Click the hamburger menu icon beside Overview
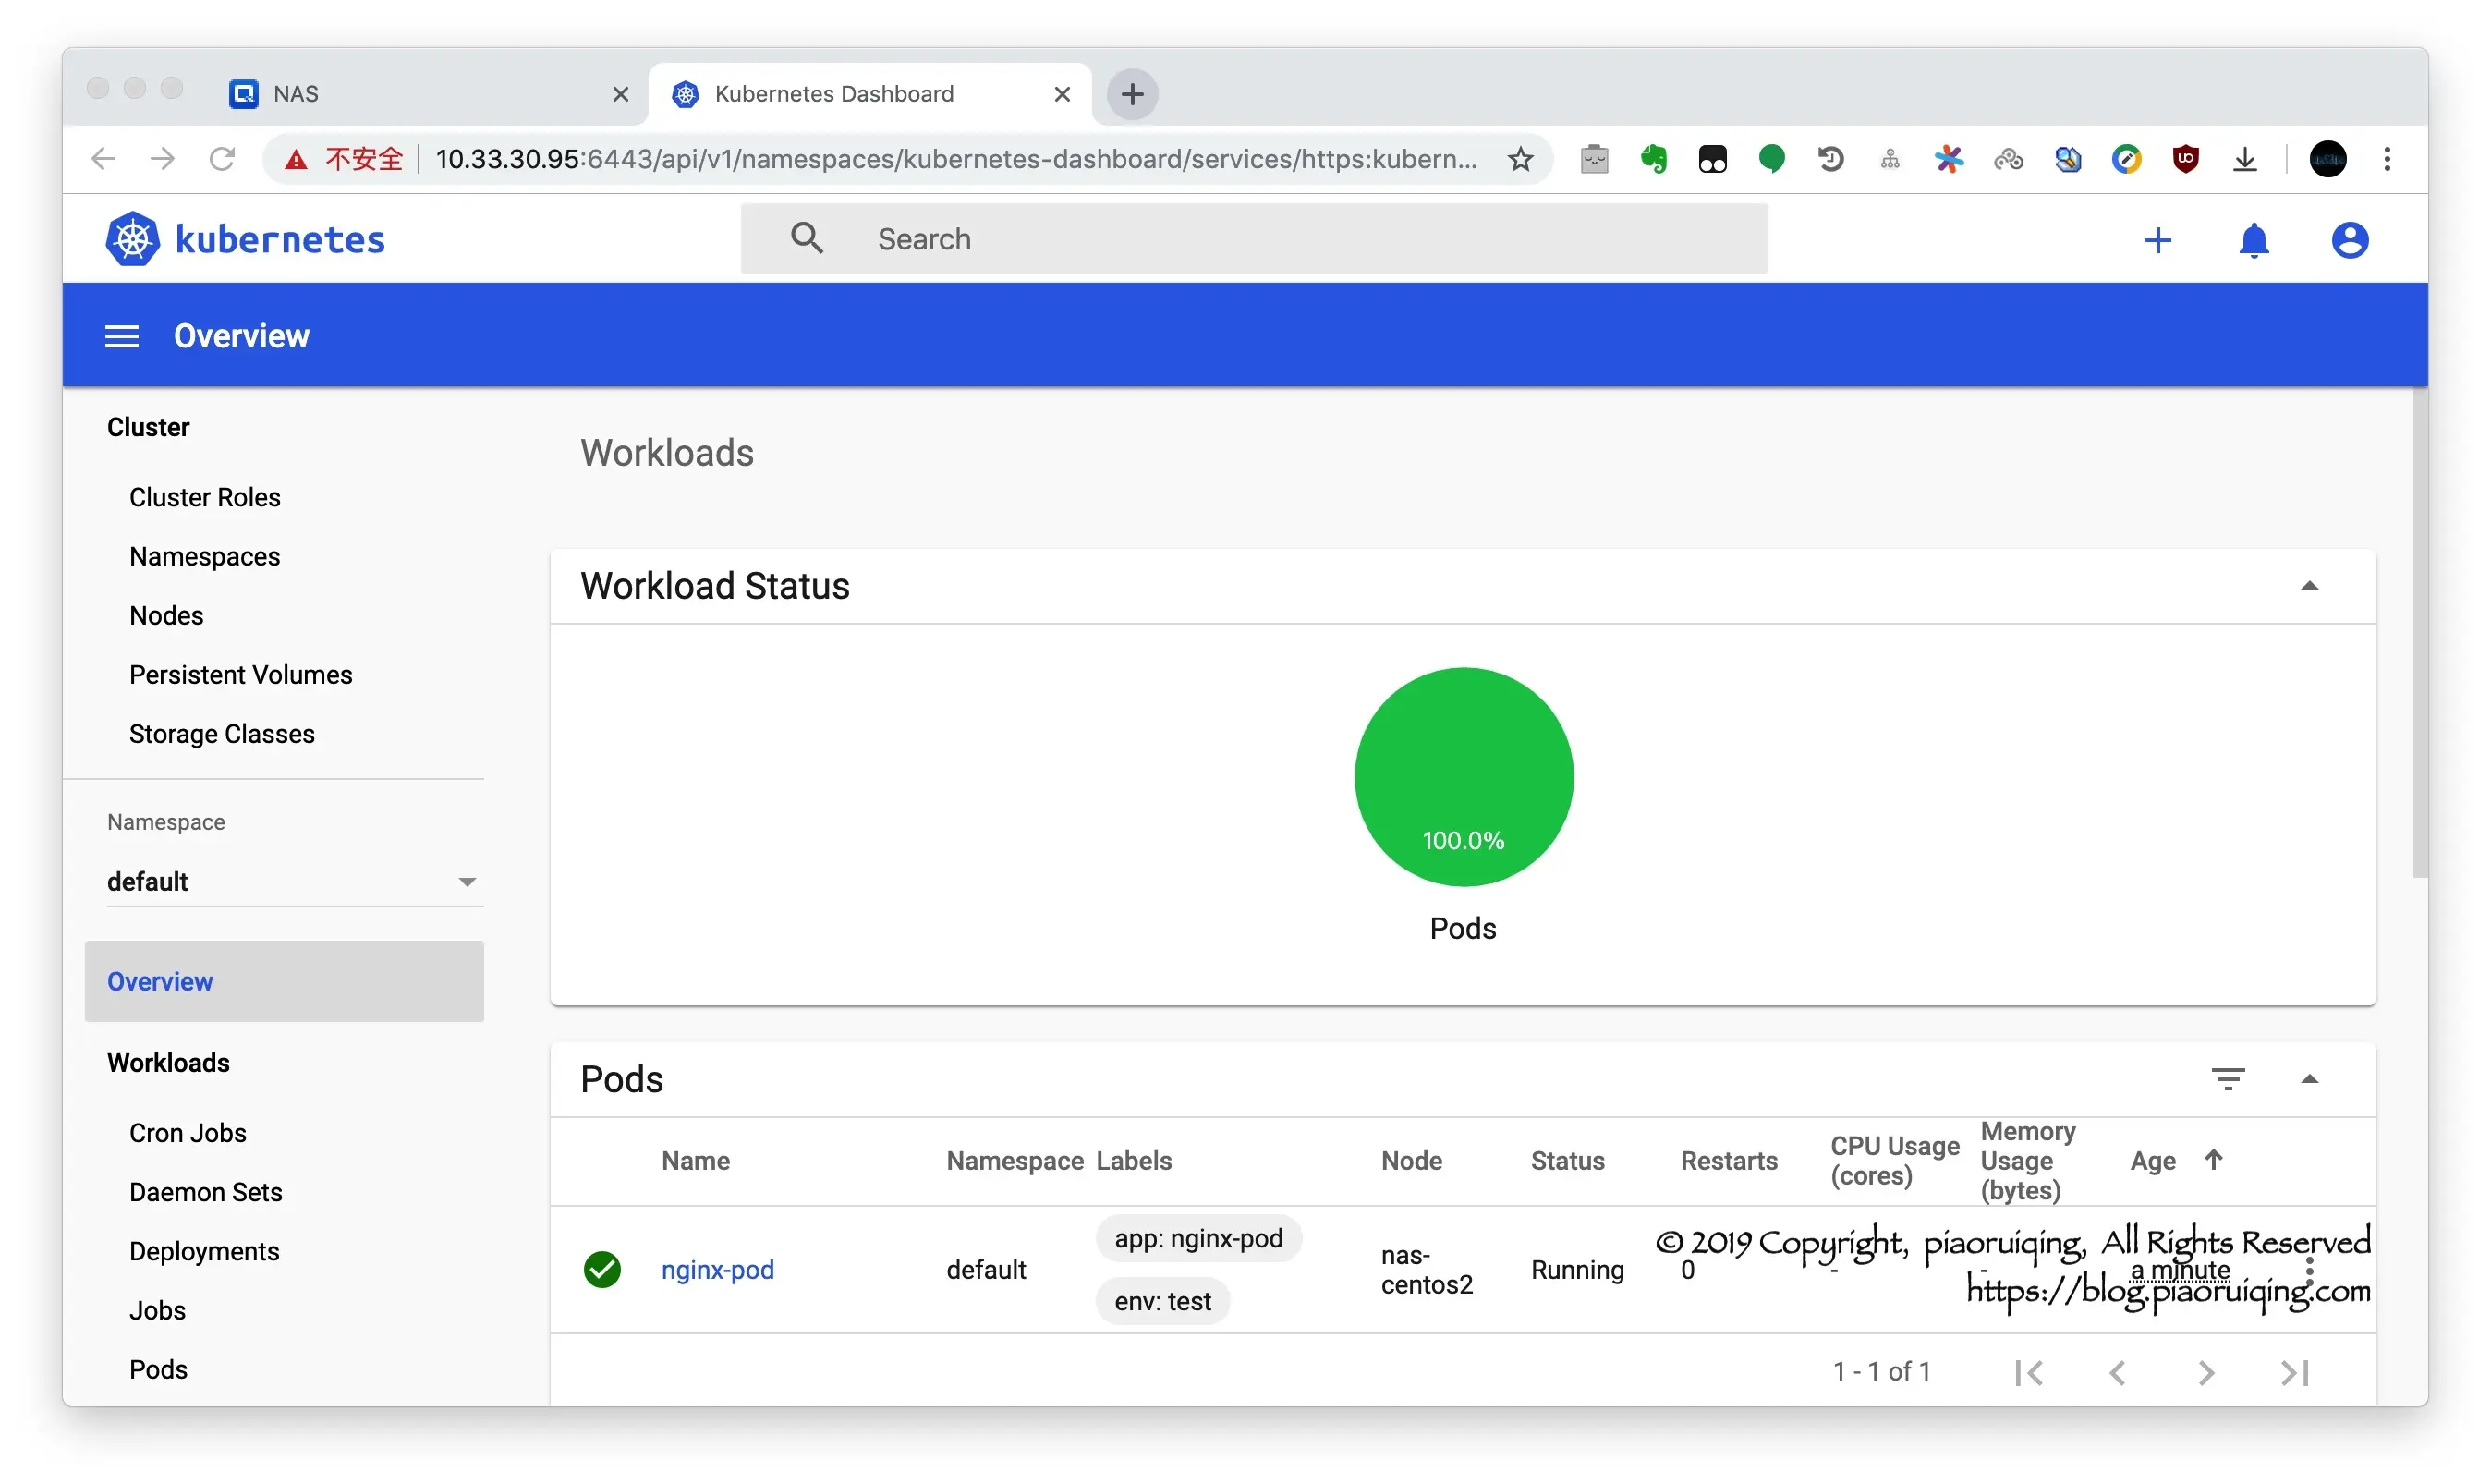This screenshot has width=2491, height=1484. [122, 336]
